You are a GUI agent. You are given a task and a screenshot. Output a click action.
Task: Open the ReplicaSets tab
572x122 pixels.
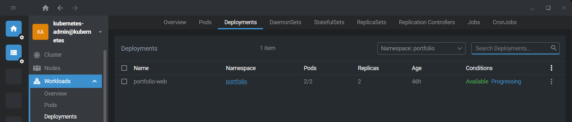[371, 22]
